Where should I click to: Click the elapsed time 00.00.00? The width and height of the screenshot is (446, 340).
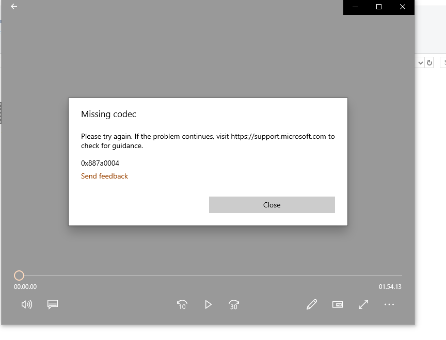tap(25, 286)
